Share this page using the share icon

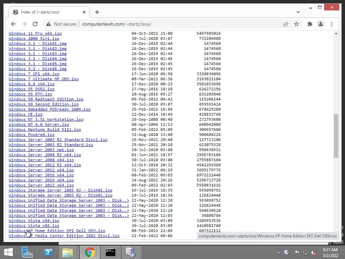click(x=286, y=24)
